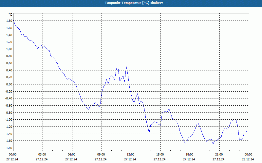Viewport: 262px width, 163px height.
Task: Click the '0,00' y-axis value
Action: (x=9, y=84)
